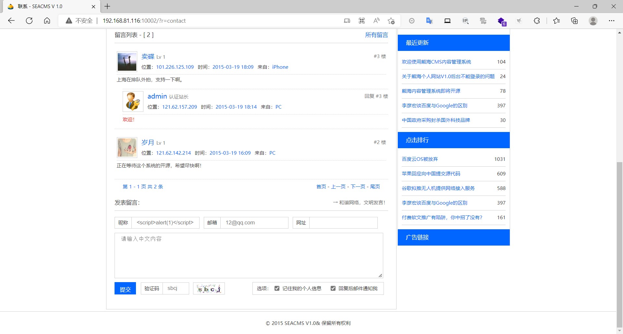The width and height of the screenshot is (623, 334).
Task: Focus the 验证码 captcha input field
Action: (x=176, y=289)
